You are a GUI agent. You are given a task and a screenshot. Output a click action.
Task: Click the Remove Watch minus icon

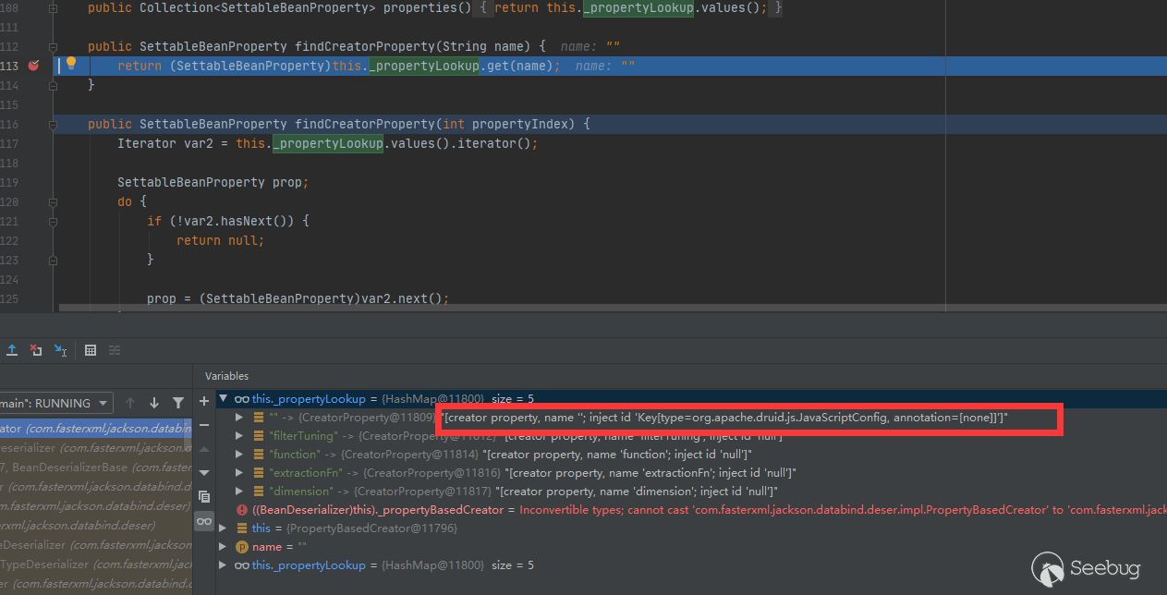coord(204,425)
